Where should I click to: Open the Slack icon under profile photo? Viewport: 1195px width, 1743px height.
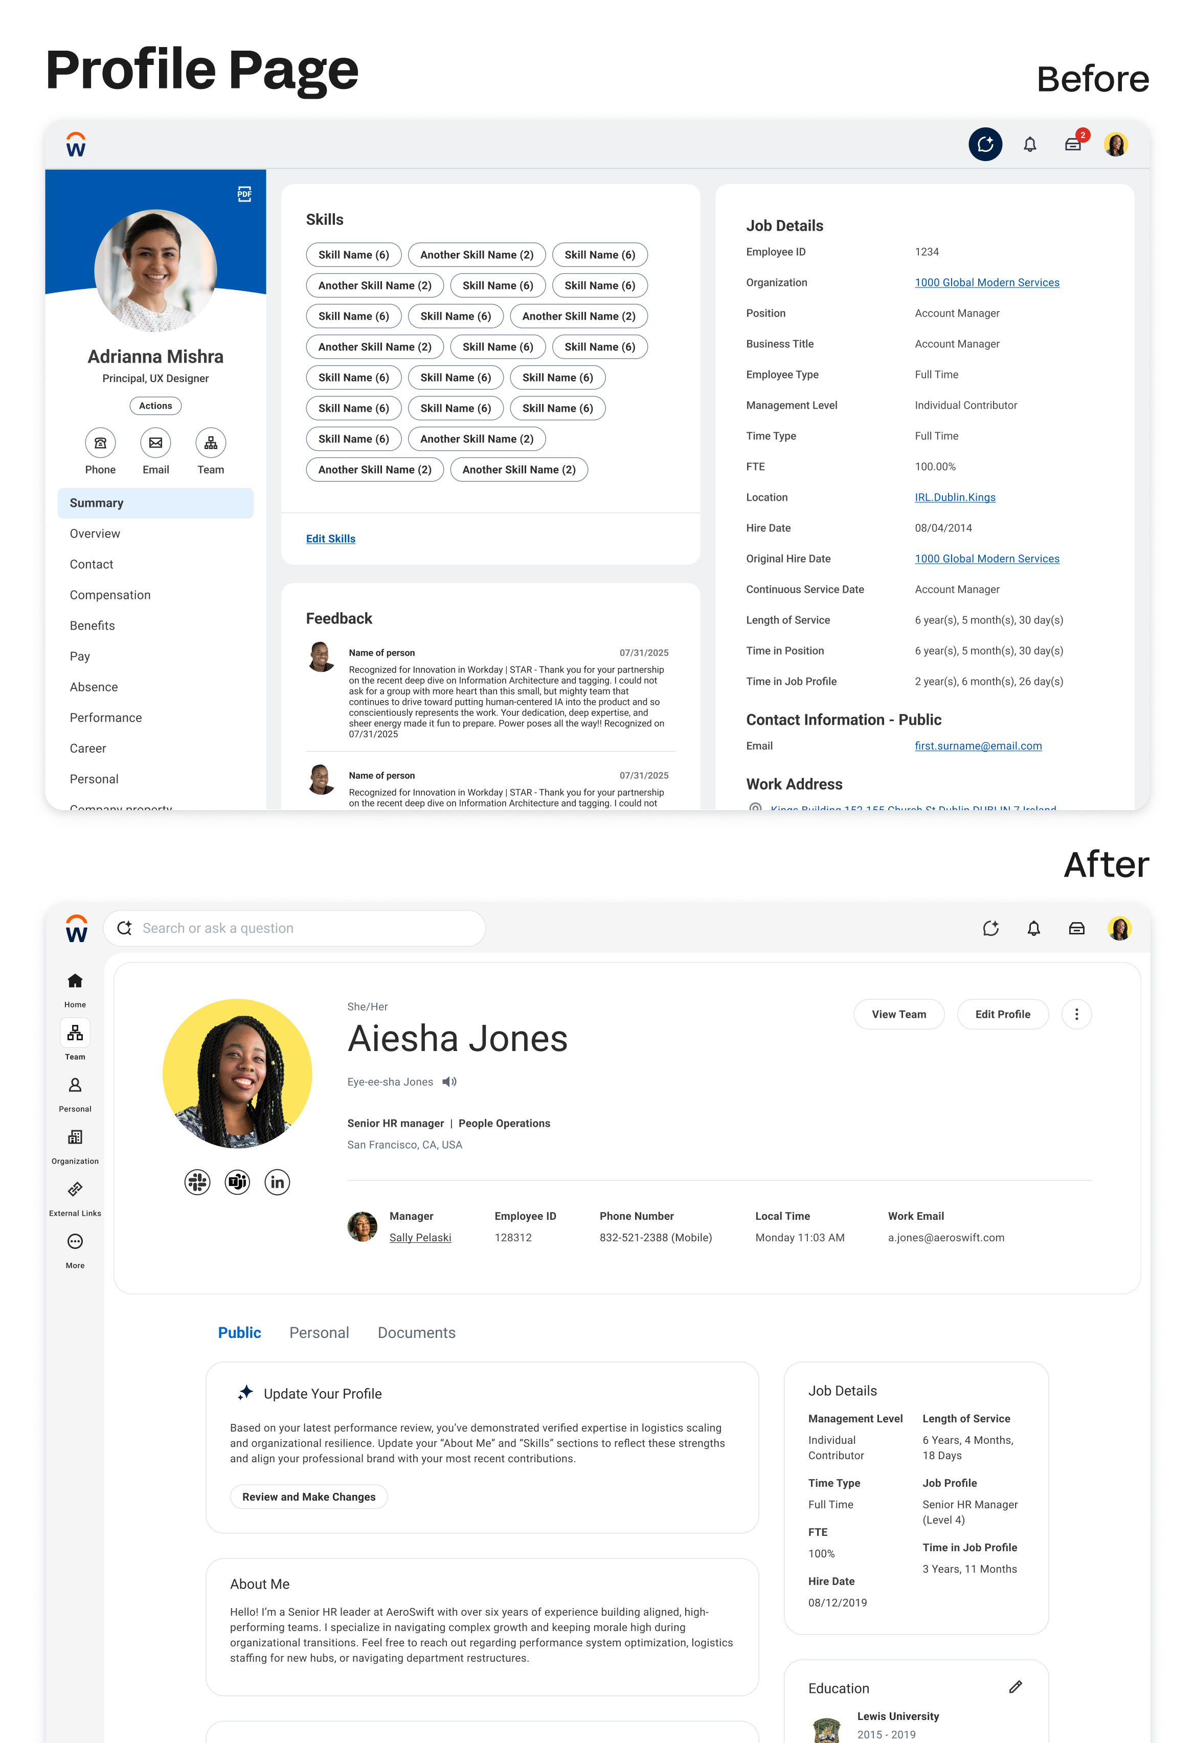(197, 1182)
